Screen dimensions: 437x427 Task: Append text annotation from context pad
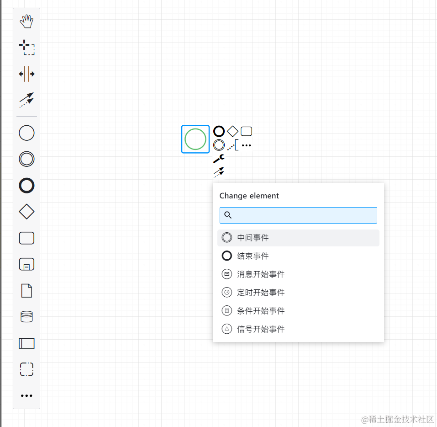coord(233,145)
